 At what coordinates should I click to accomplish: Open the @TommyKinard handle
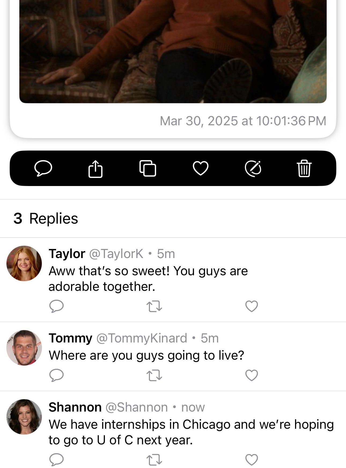point(142,338)
